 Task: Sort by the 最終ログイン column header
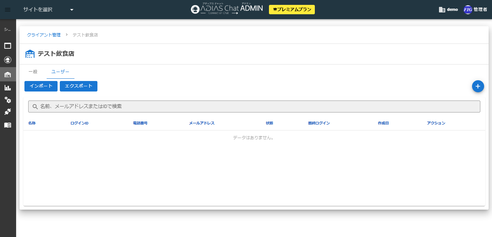coord(319,123)
